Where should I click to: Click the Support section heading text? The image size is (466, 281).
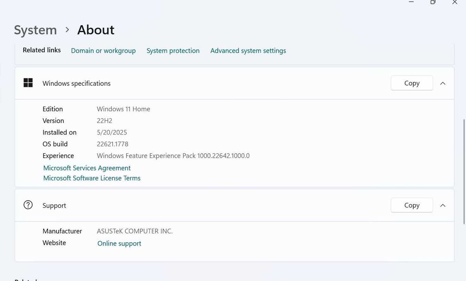pyautogui.click(x=54, y=206)
